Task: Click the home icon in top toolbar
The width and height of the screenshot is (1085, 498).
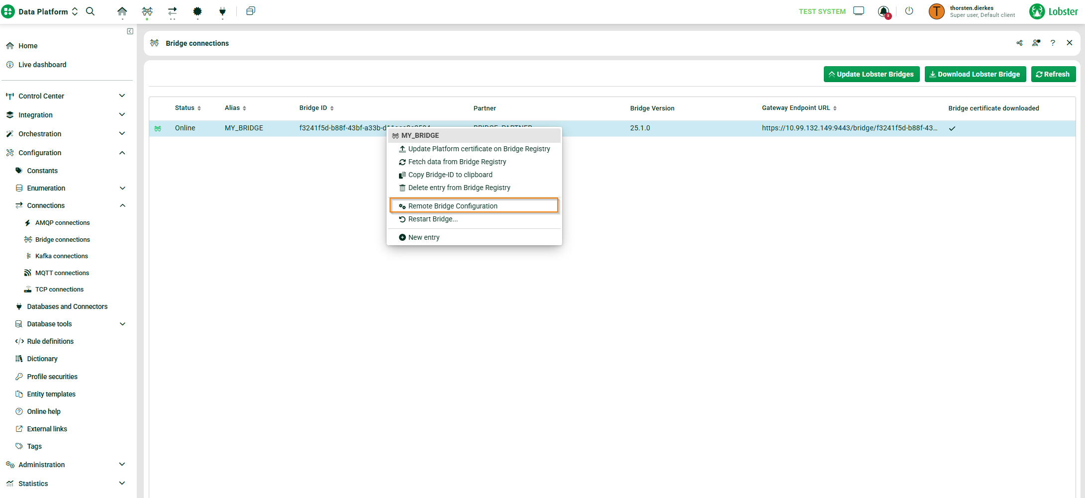Action: pos(122,11)
